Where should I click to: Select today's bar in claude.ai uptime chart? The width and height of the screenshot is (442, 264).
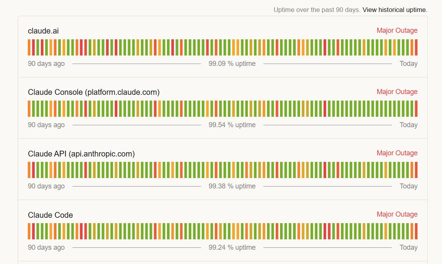click(416, 47)
